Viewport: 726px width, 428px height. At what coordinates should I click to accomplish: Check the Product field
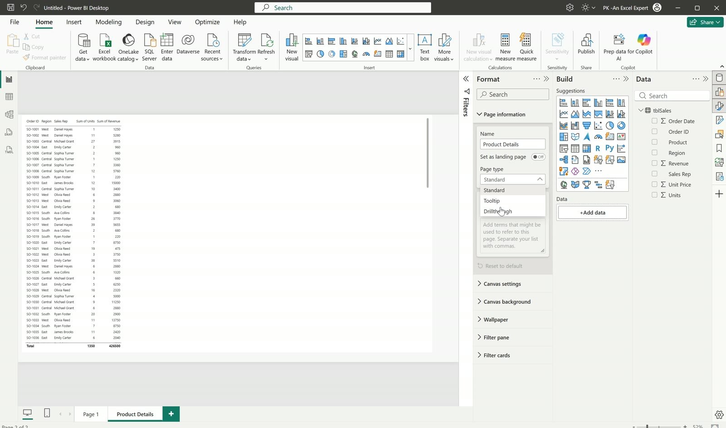[x=654, y=142]
